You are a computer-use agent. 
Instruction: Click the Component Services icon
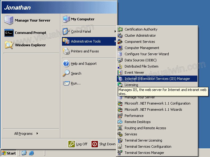[x=120, y=42]
